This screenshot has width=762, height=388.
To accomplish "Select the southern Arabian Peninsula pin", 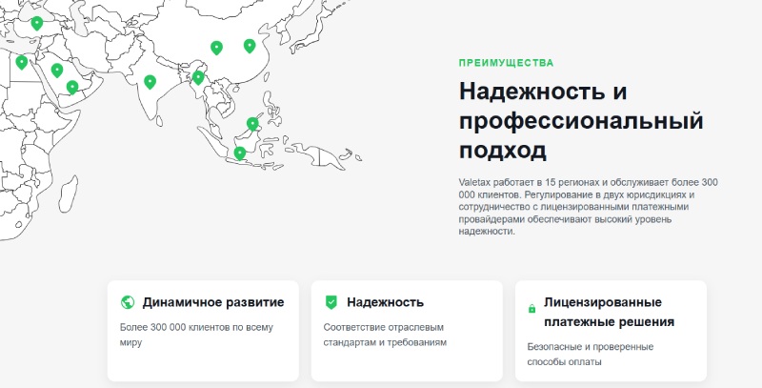I will 72,88.
